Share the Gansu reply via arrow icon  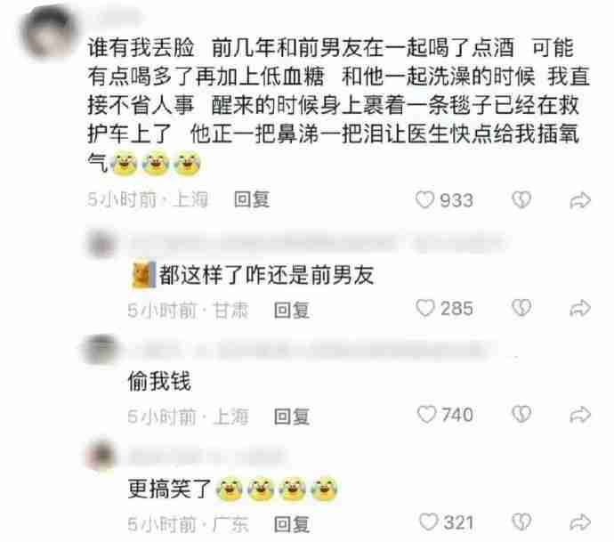click(x=580, y=308)
